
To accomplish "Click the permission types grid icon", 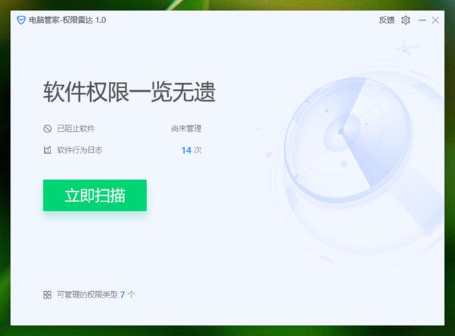I will coord(48,295).
